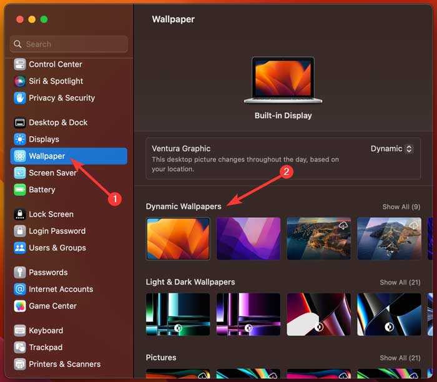437x382 pixels.
Task: Click the search magnifier icon
Action: point(17,44)
